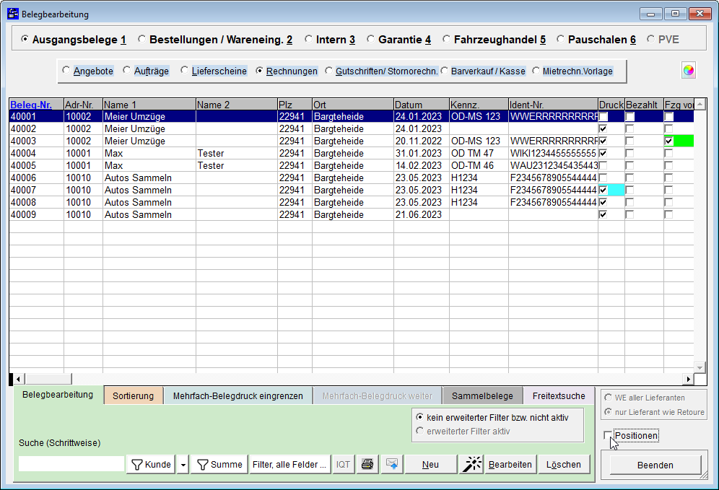Click the Ort column header
Screen dimensions: 719x490
pyautogui.click(x=352, y=105)
